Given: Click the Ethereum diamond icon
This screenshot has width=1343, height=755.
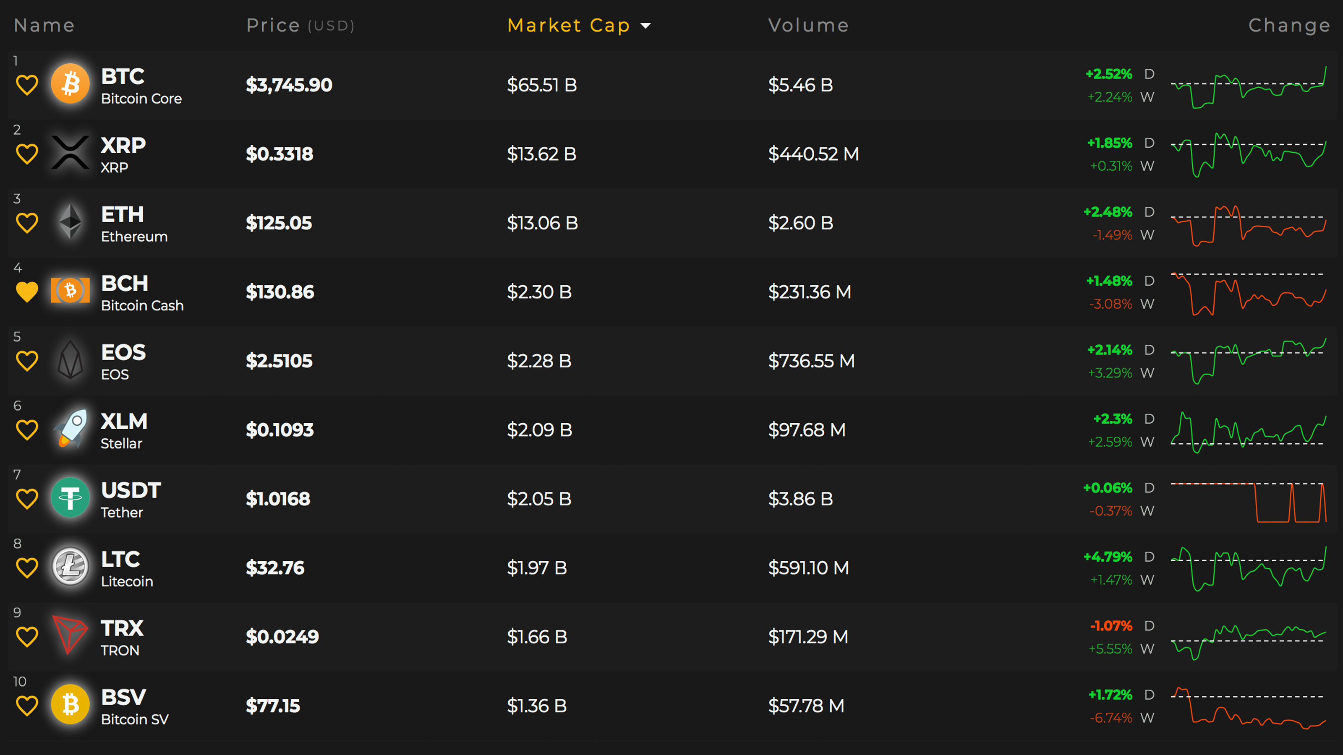Looking at the screenshot, I should tap(71, 222).
